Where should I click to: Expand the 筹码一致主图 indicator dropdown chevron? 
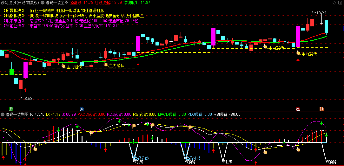pyautogui.click(x=43, y=3)
